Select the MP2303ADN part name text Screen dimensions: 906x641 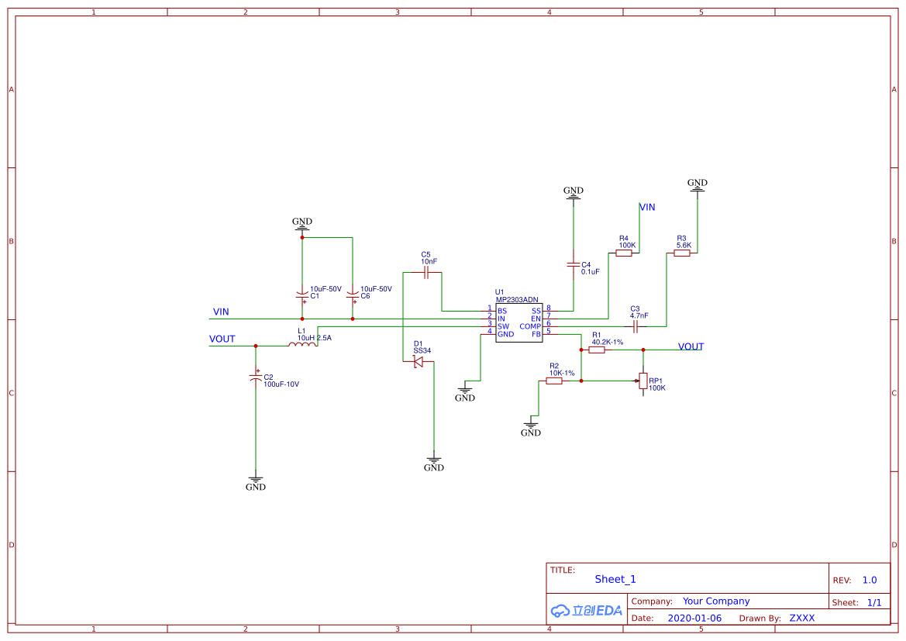coord(517,299)
